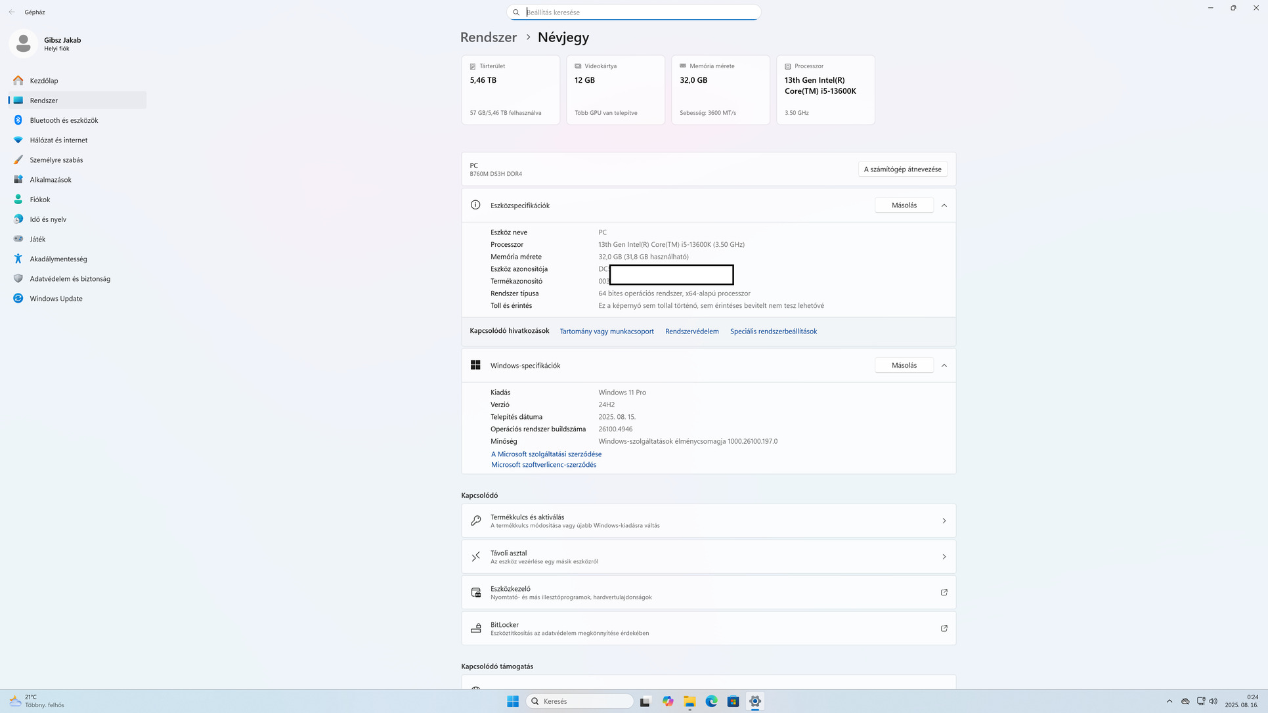
Task: Collapse the Eszközspecifikációk section chevron
Action: [944, 205]
